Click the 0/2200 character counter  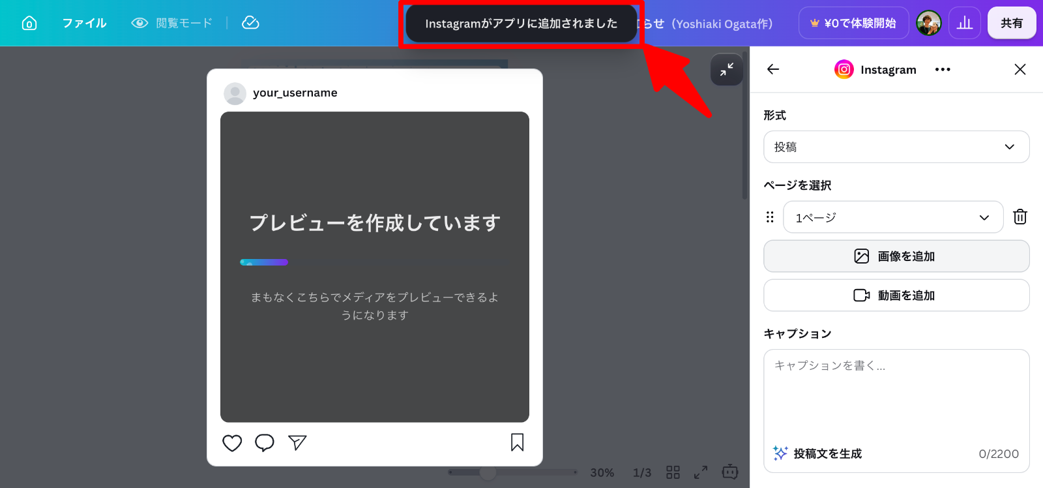(999, 454)
